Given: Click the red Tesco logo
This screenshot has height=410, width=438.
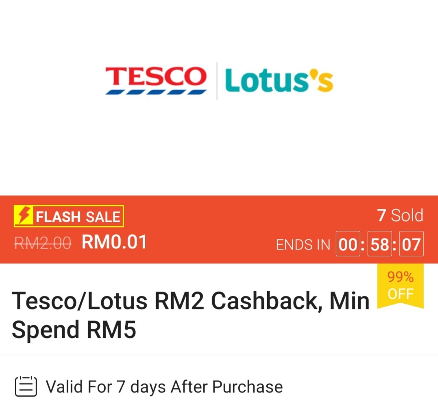Looking at the screenshot, I should point(156,77).
